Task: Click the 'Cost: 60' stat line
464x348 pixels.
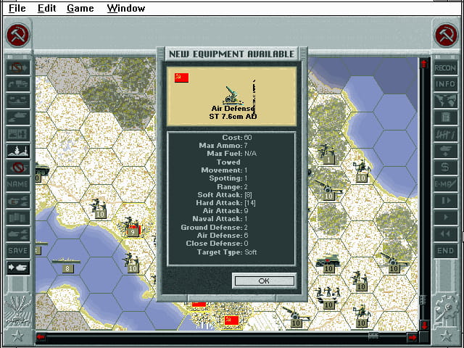Action: (x=237, y=138)
